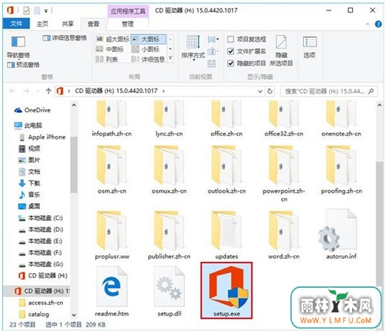Click hide selected items (隐藏所选项目) icon
Screen dimensions: 385x332
point(281,42)
